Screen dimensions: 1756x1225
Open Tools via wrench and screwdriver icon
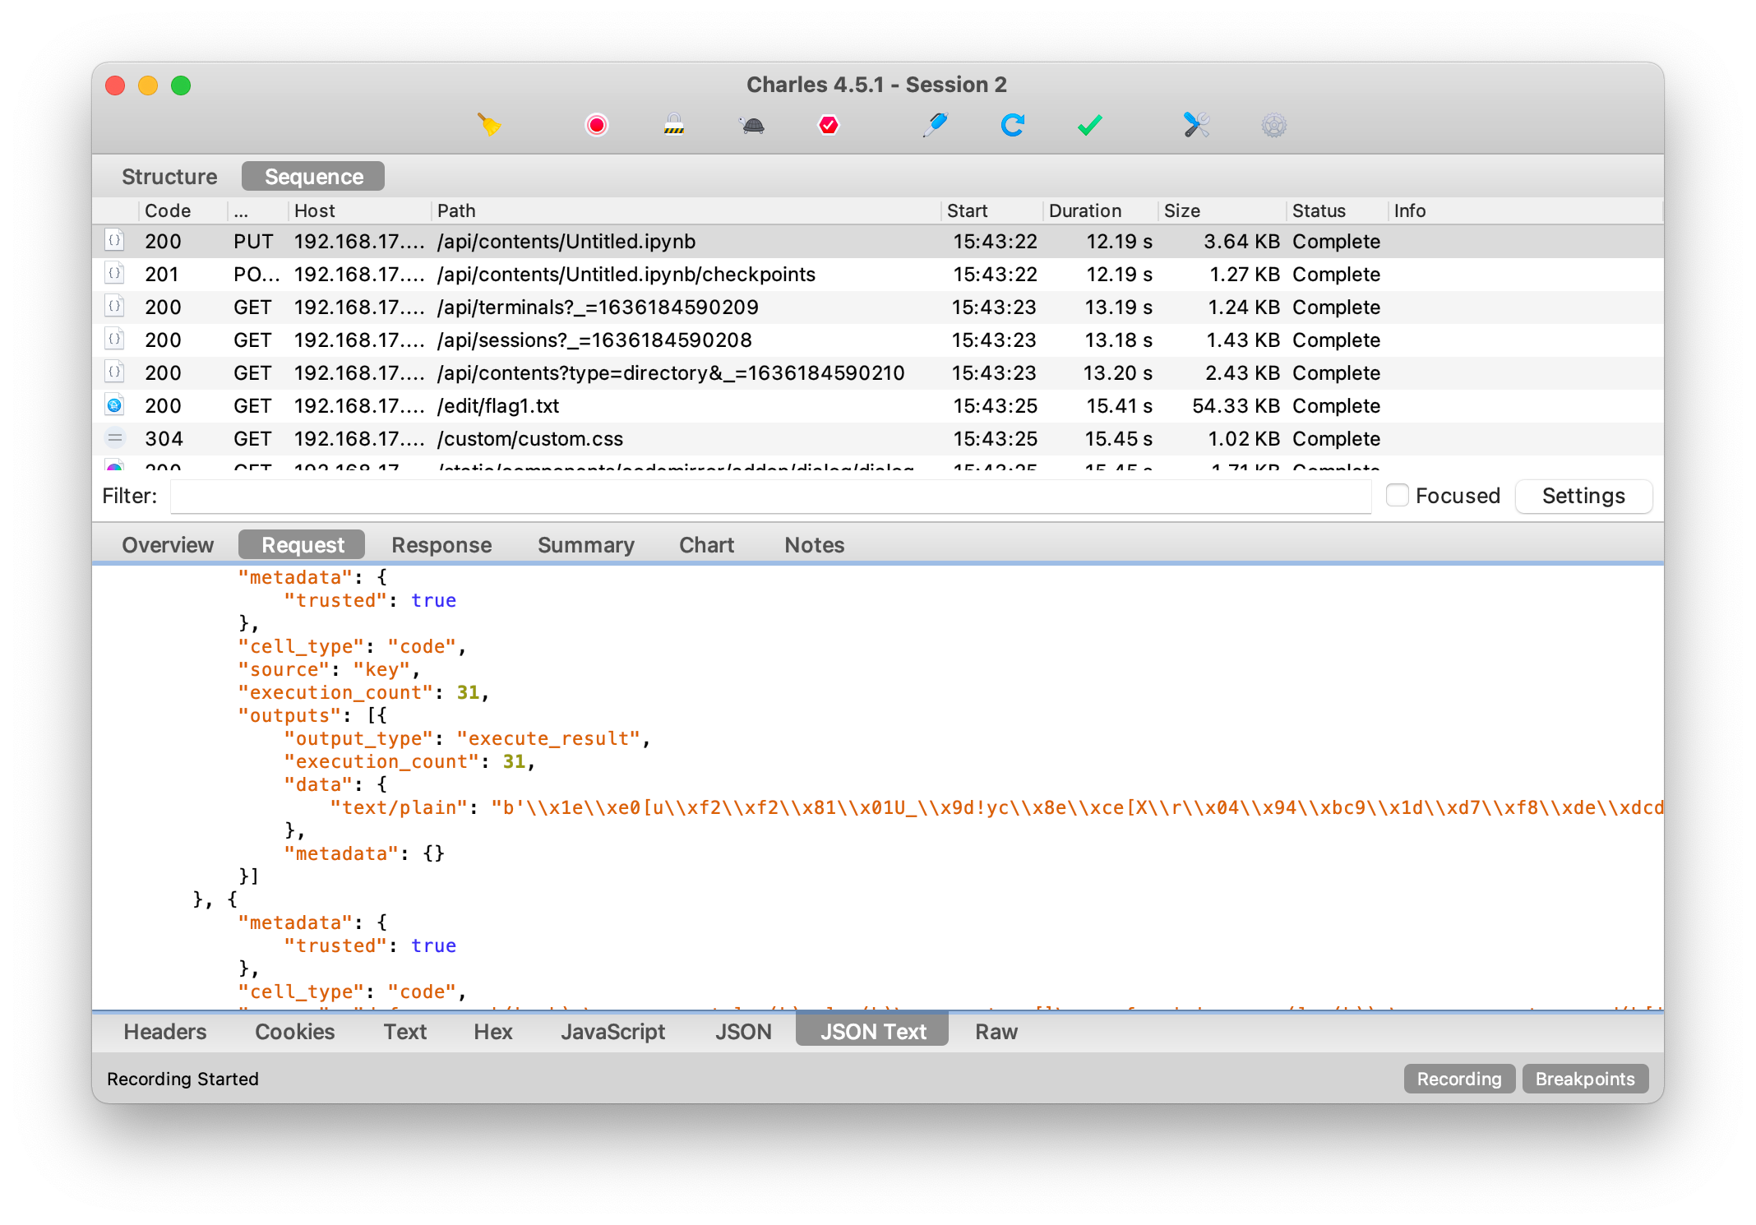[1197, 125]
